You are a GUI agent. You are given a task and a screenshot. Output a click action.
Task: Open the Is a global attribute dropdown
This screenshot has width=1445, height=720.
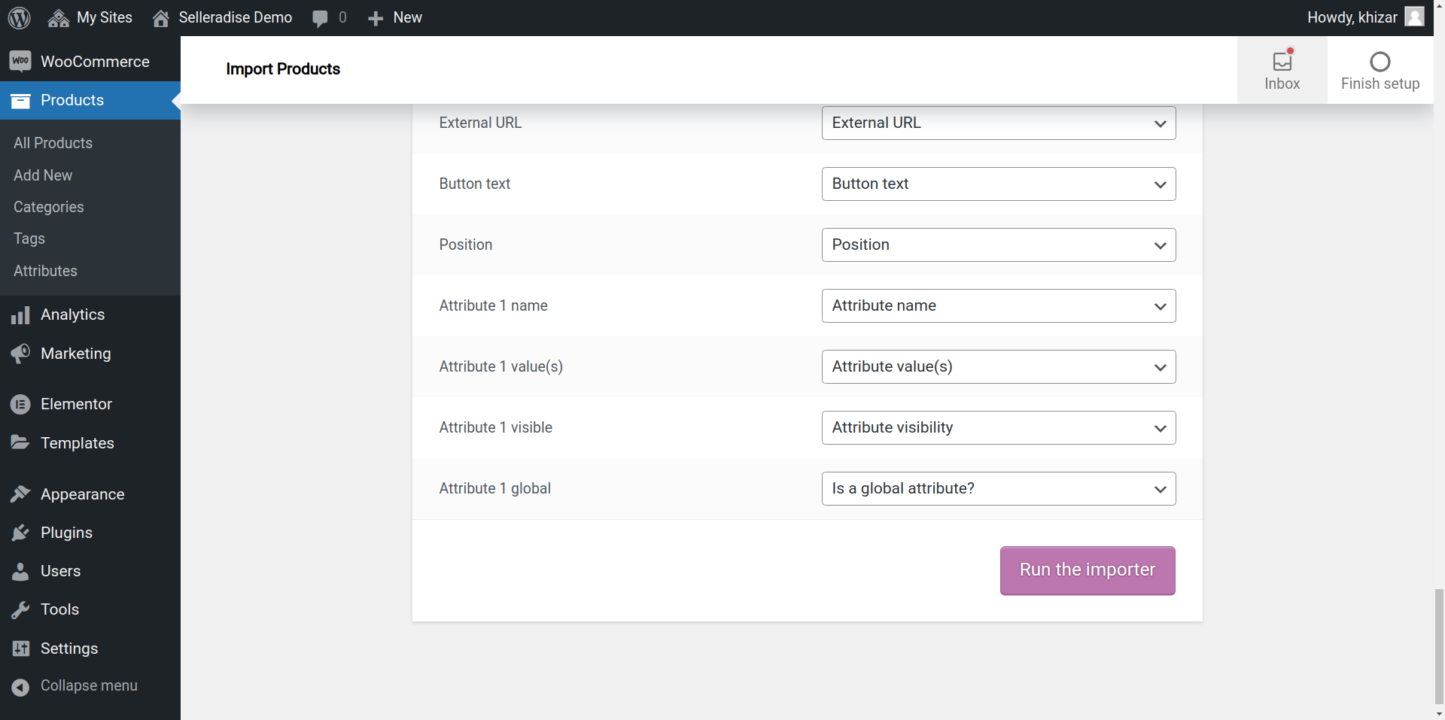click(998, 488)
